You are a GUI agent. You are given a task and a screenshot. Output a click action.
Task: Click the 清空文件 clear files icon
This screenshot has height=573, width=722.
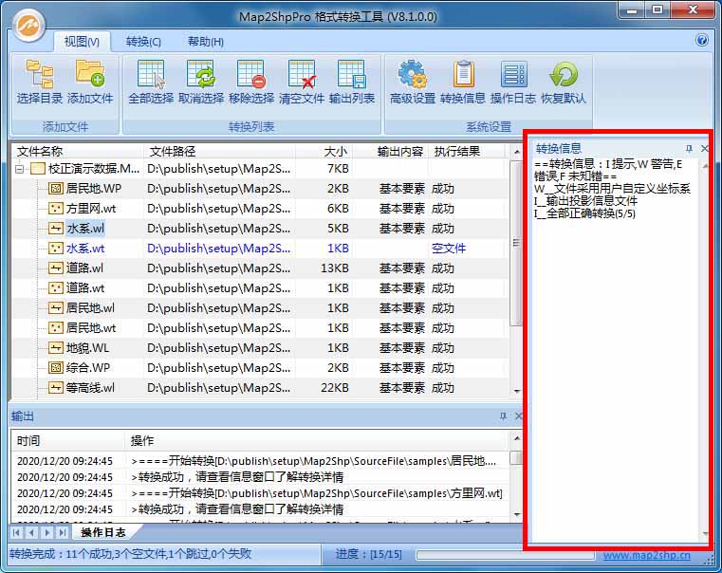302,74
